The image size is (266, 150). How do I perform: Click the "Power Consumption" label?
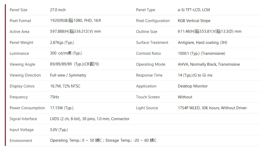[27, 108]
